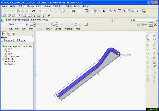Toggle the flip thickness side icon in dashboard

[76, 25]
